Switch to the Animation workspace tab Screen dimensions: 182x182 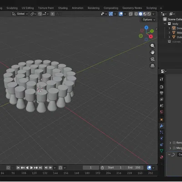click(77, 8)
